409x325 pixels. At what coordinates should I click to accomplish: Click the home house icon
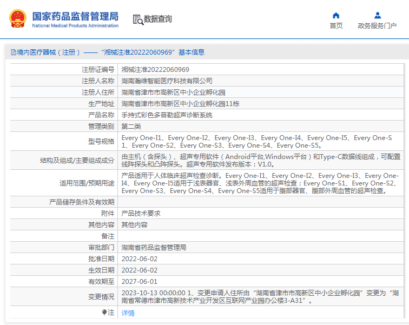pos(336,16)
